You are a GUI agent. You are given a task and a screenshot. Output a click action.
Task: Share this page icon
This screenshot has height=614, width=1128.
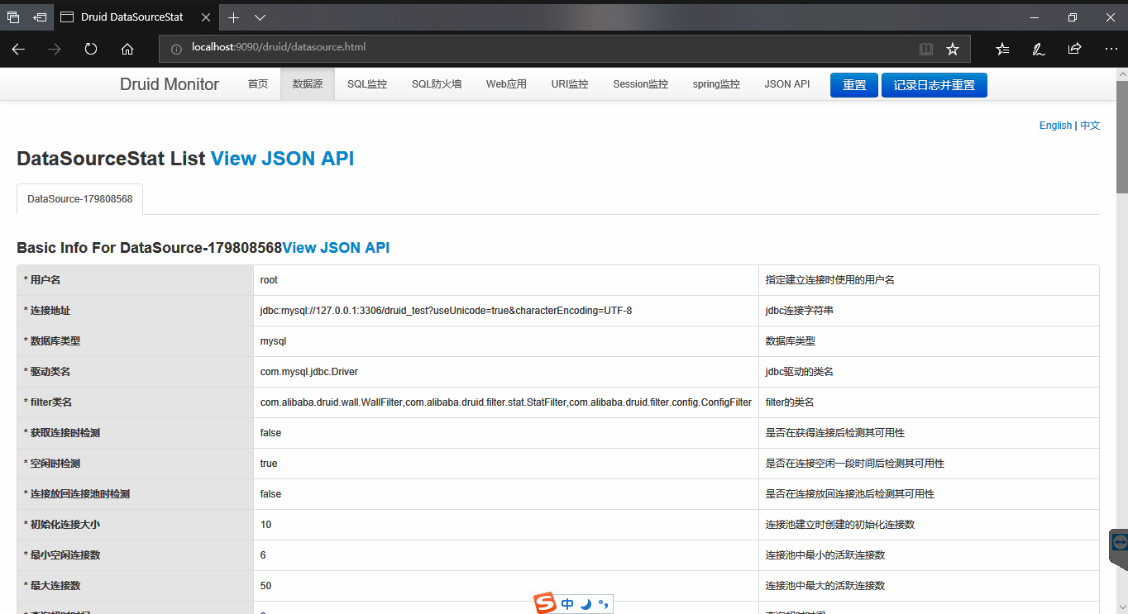coord(1074,49)
